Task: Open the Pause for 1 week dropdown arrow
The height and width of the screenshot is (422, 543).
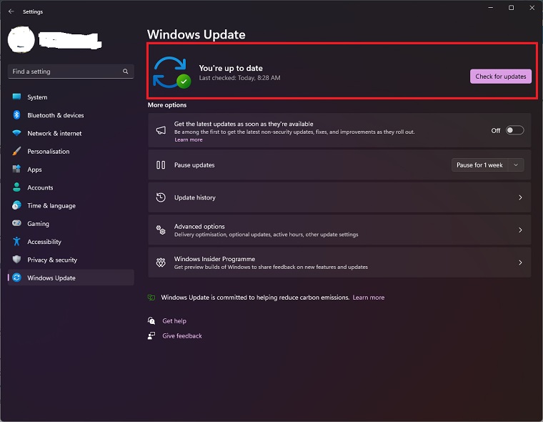Action: click(516, 165)
